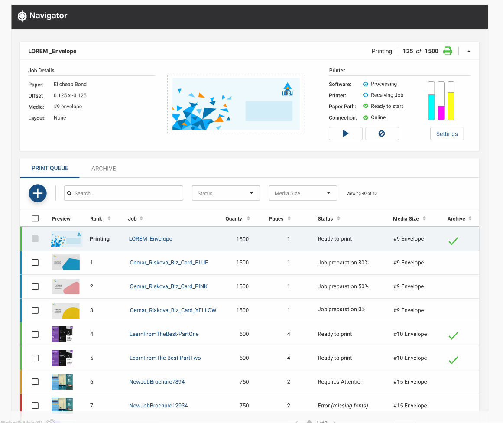
Task: Open the Status filter dropdown
Action: pyautogui.click(x=226, y=193)
